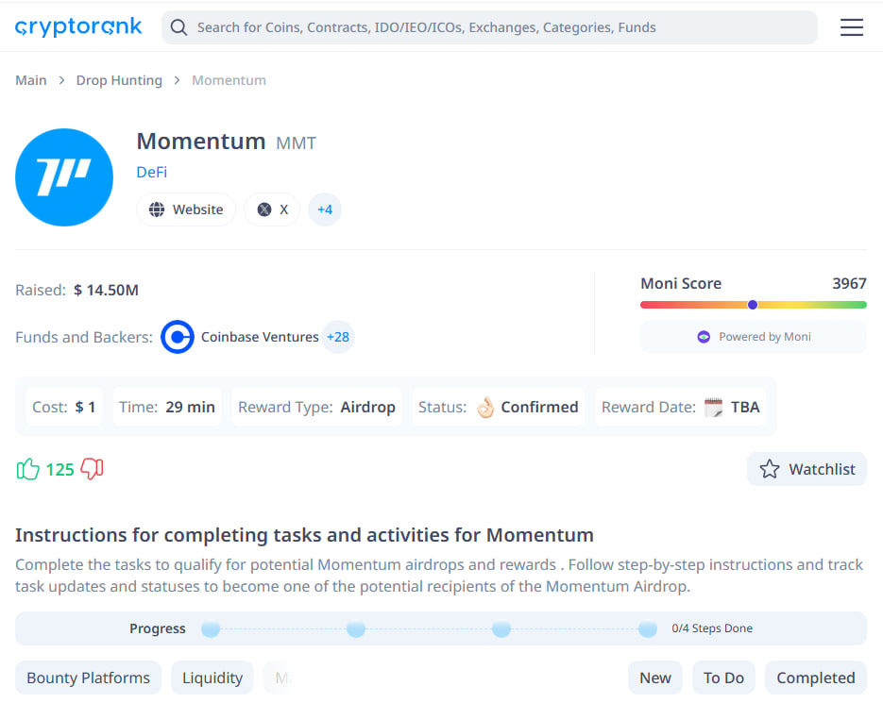Click the 'Raised: $ 14.50M' value

point(106,290)
